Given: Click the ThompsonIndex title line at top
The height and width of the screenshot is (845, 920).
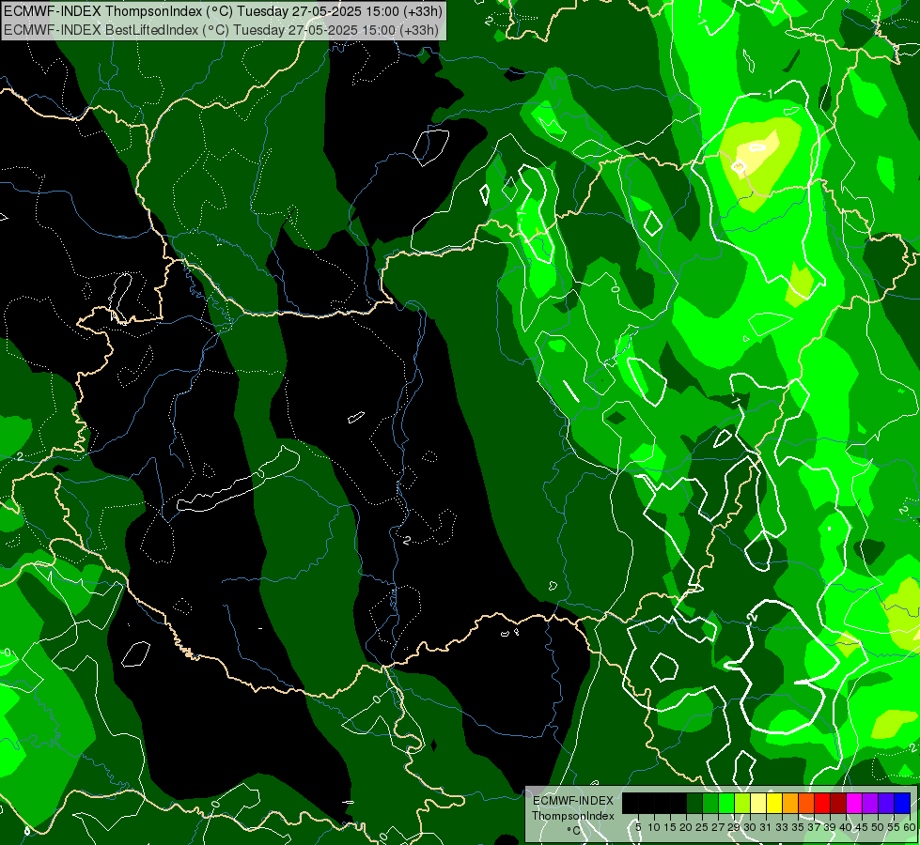Looking at the screenshot, I should [223, 11].
